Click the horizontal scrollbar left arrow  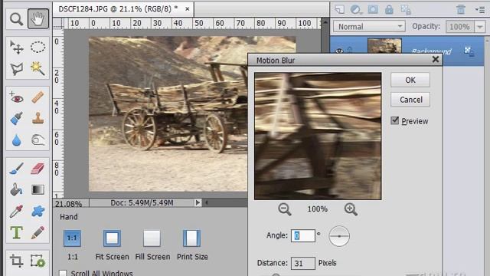tap(206, 202)
